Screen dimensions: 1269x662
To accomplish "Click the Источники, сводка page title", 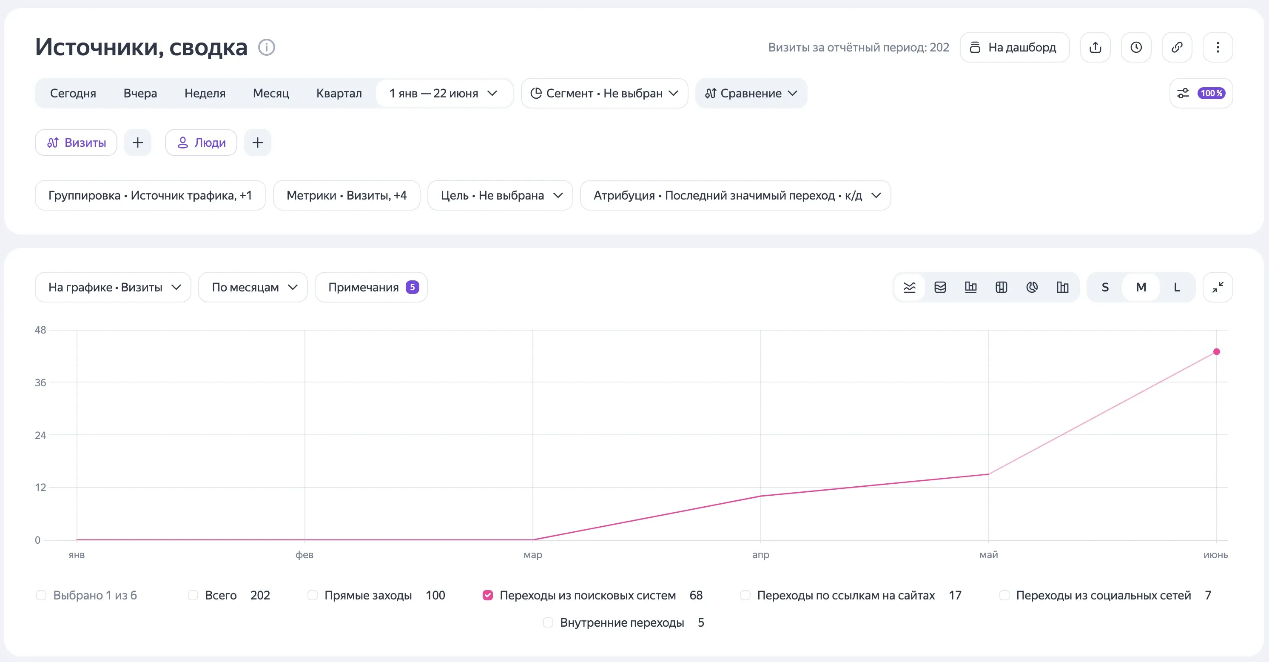I will (x=141, y=47).
